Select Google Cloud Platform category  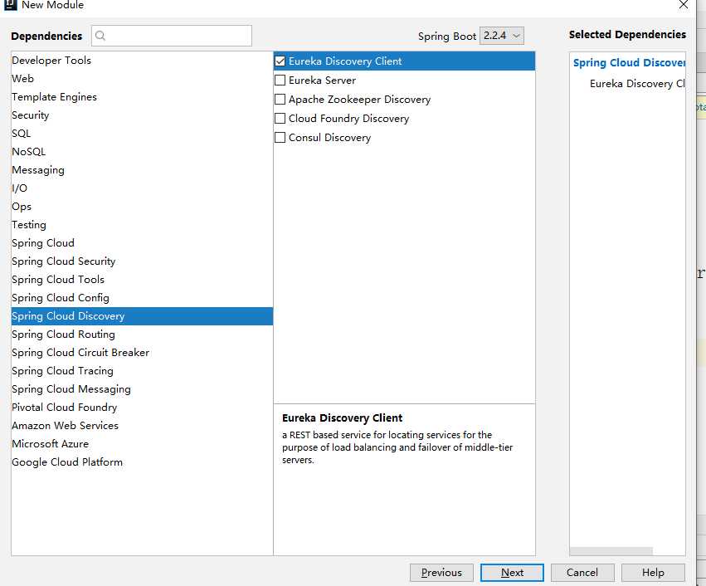(x=142, y=462)
